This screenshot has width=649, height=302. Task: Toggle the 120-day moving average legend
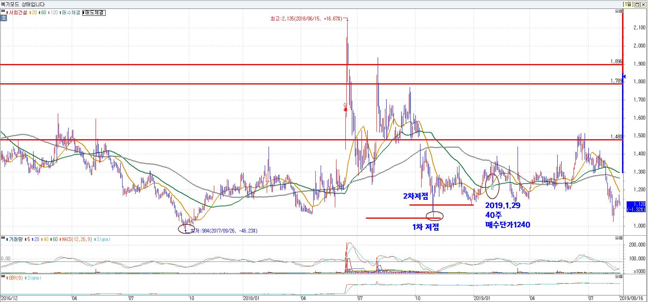[x=53, y=13]
